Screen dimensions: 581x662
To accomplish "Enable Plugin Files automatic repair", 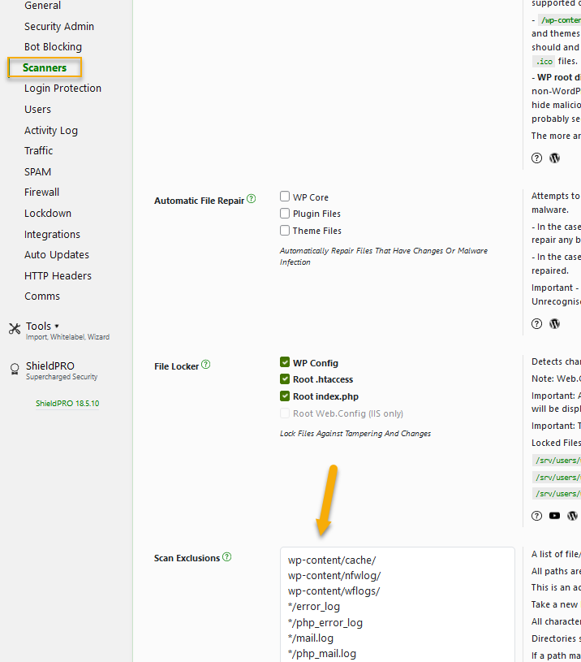I will 285,213.
